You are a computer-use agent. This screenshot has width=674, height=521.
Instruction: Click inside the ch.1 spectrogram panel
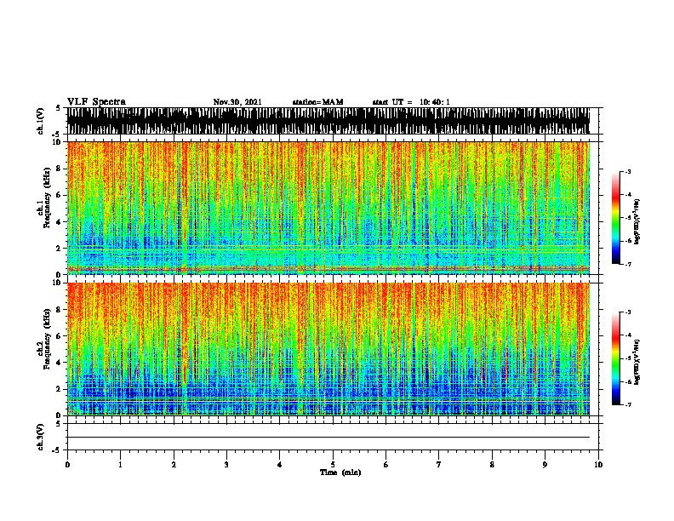(x=328, y=208)
